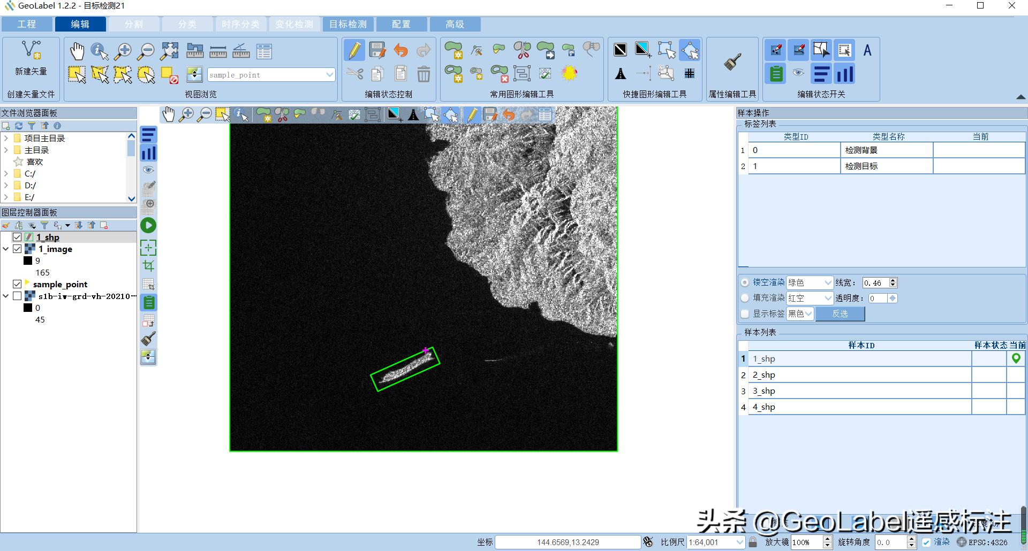Viewport: 1028px width, 551px height.
Task: Click the attribute brush tool icon
Action: coord(732,62)
